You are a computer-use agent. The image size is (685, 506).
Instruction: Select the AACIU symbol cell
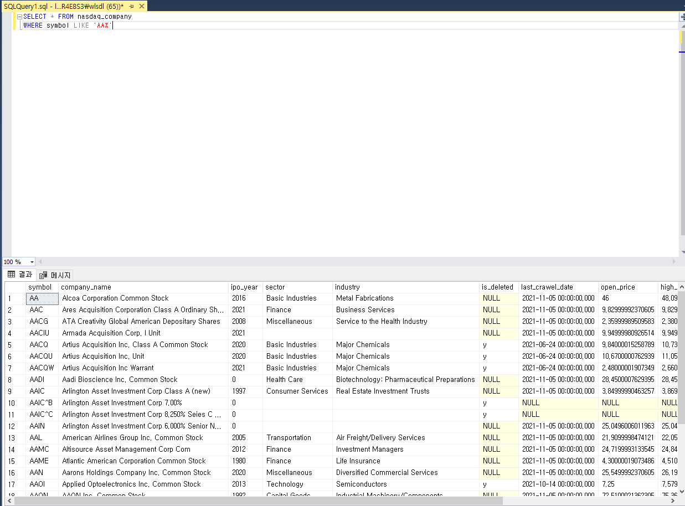[x=42, y=333]
